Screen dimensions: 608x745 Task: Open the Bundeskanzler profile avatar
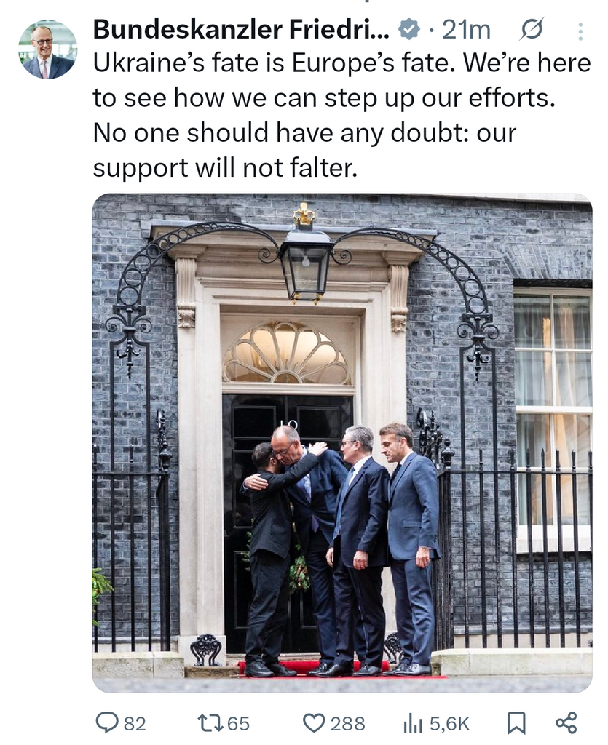tap(47, 49)
